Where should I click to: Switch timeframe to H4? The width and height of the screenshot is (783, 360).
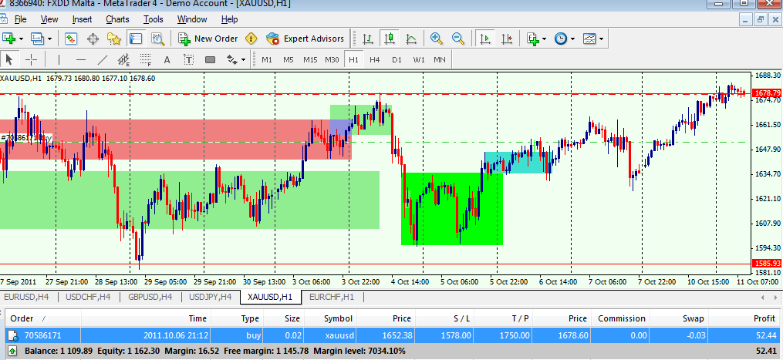point(374,59)
